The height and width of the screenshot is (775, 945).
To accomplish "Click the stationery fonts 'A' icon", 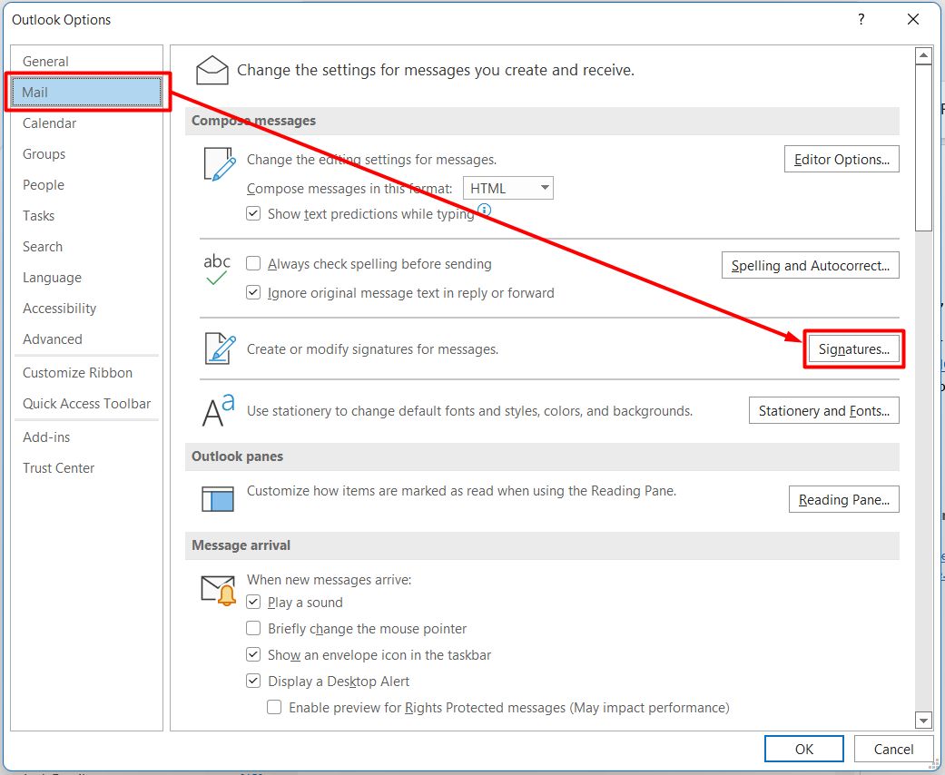I will 218,410.
